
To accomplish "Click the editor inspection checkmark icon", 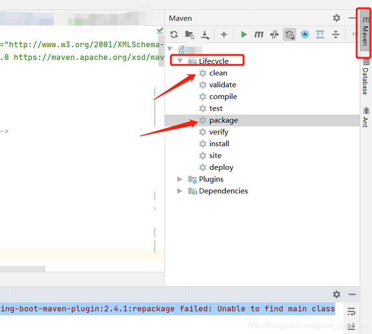I will 160,31.
